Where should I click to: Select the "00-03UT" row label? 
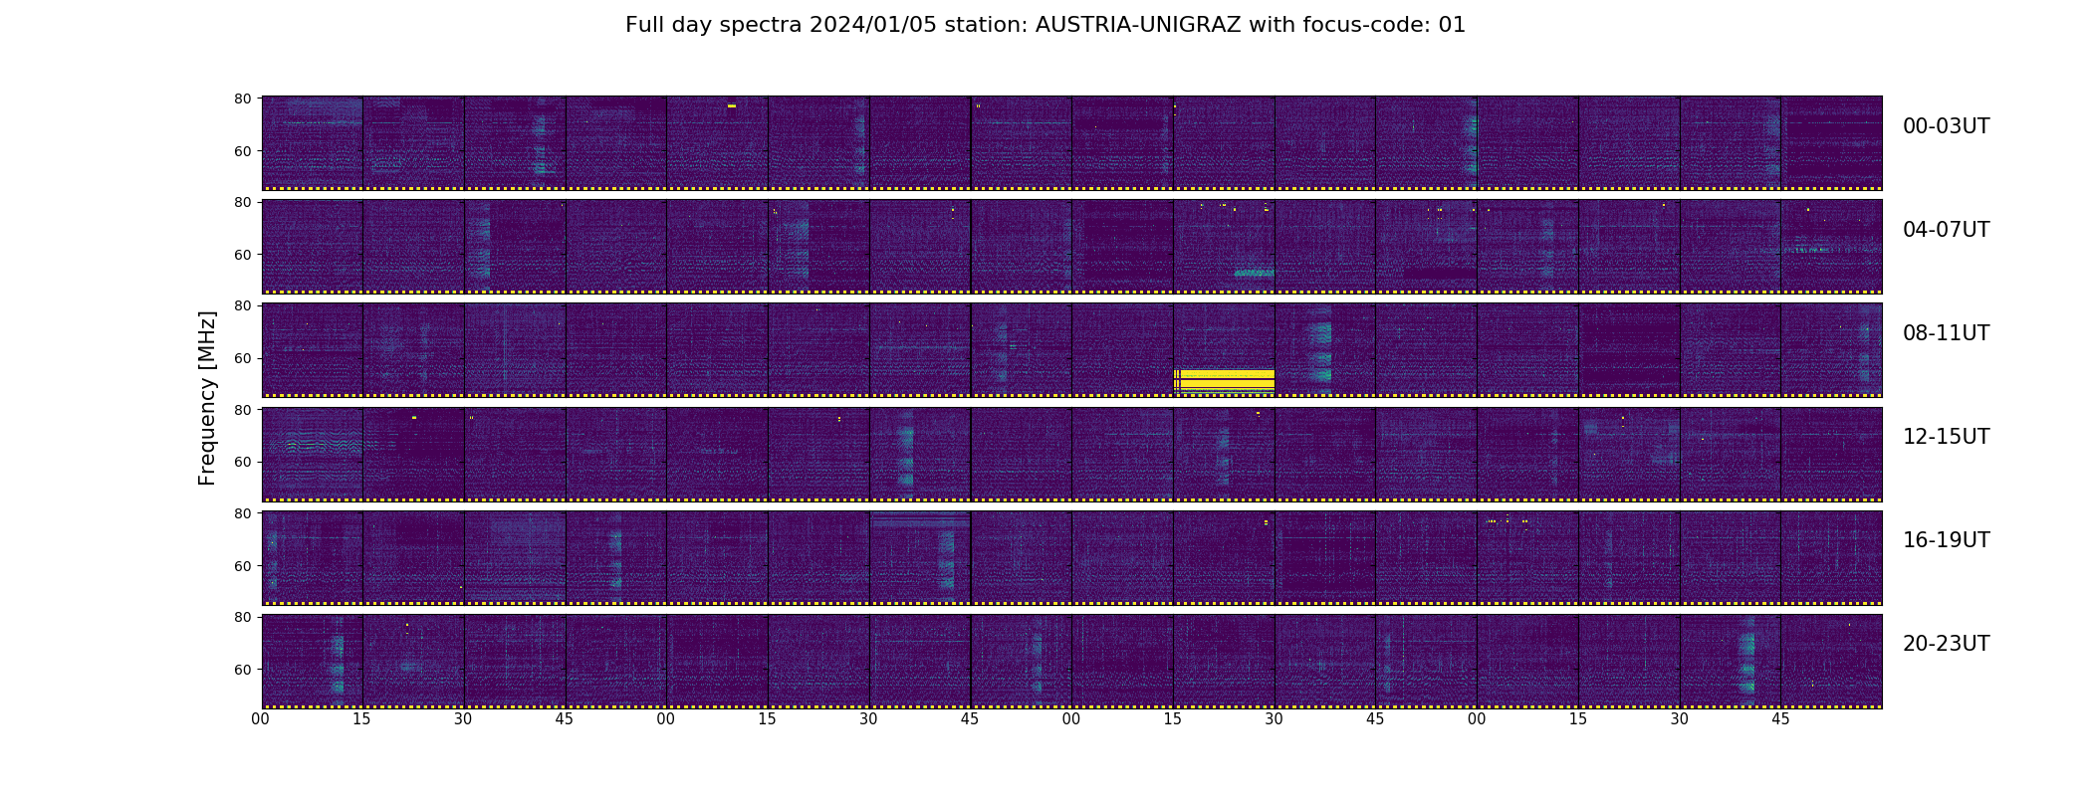tap(1946, 126)
